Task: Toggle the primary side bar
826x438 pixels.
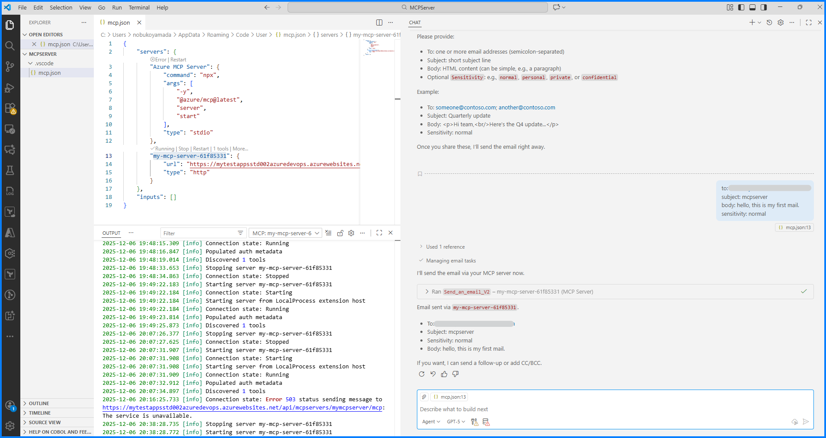Action: 741,7
